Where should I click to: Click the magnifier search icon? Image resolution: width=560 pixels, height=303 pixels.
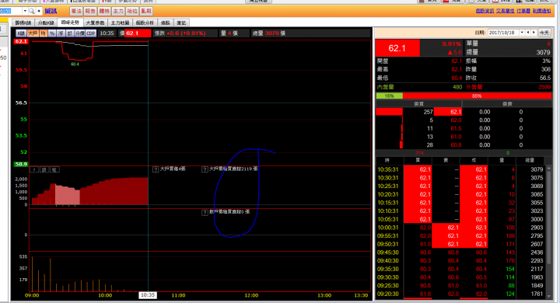pyautogui.click(x=32, y=11)
